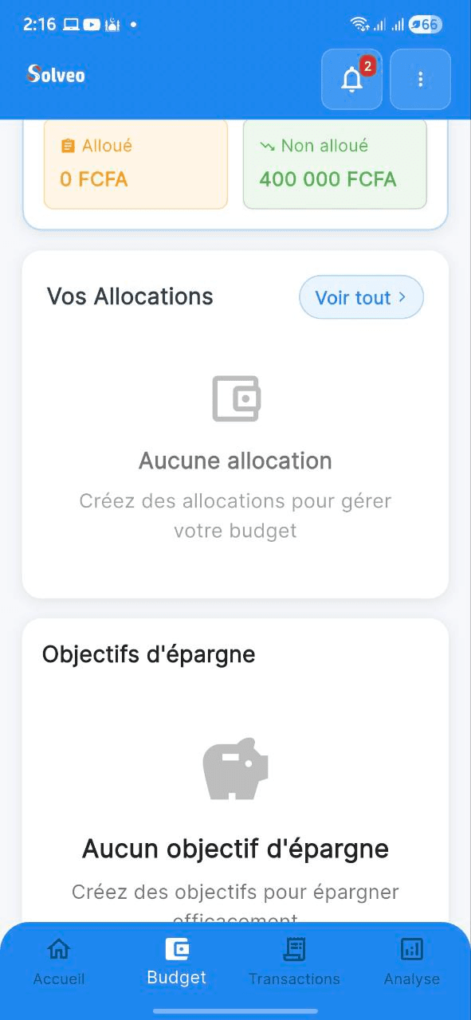The image size is (471, 1020).
Task: Switch to the Budget tab
Action: pos(175,960)
